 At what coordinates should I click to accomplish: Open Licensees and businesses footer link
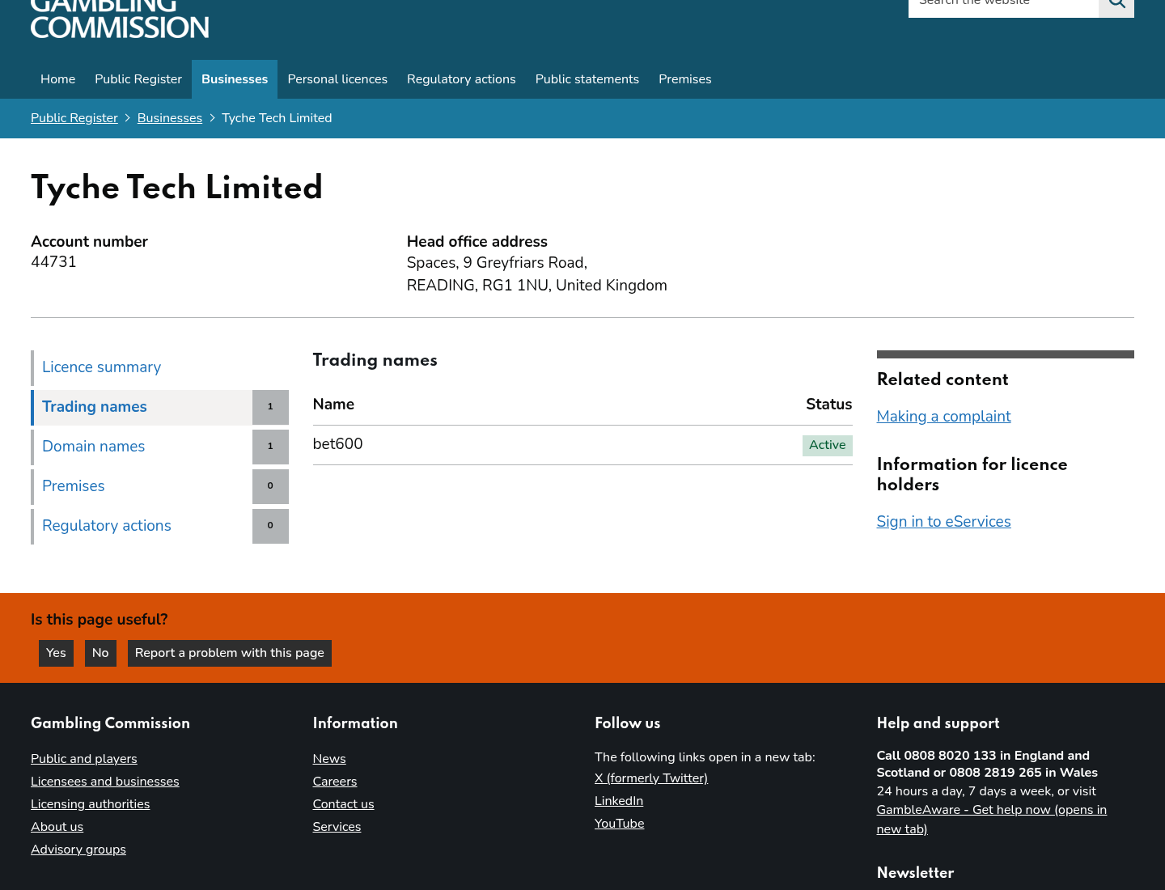pos(105,782)
